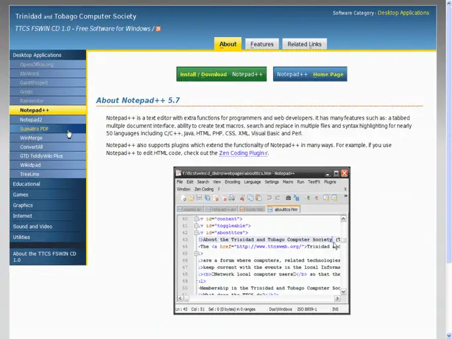Open the Related Links tab
452x339 pixels.
(x=304, y=44)
